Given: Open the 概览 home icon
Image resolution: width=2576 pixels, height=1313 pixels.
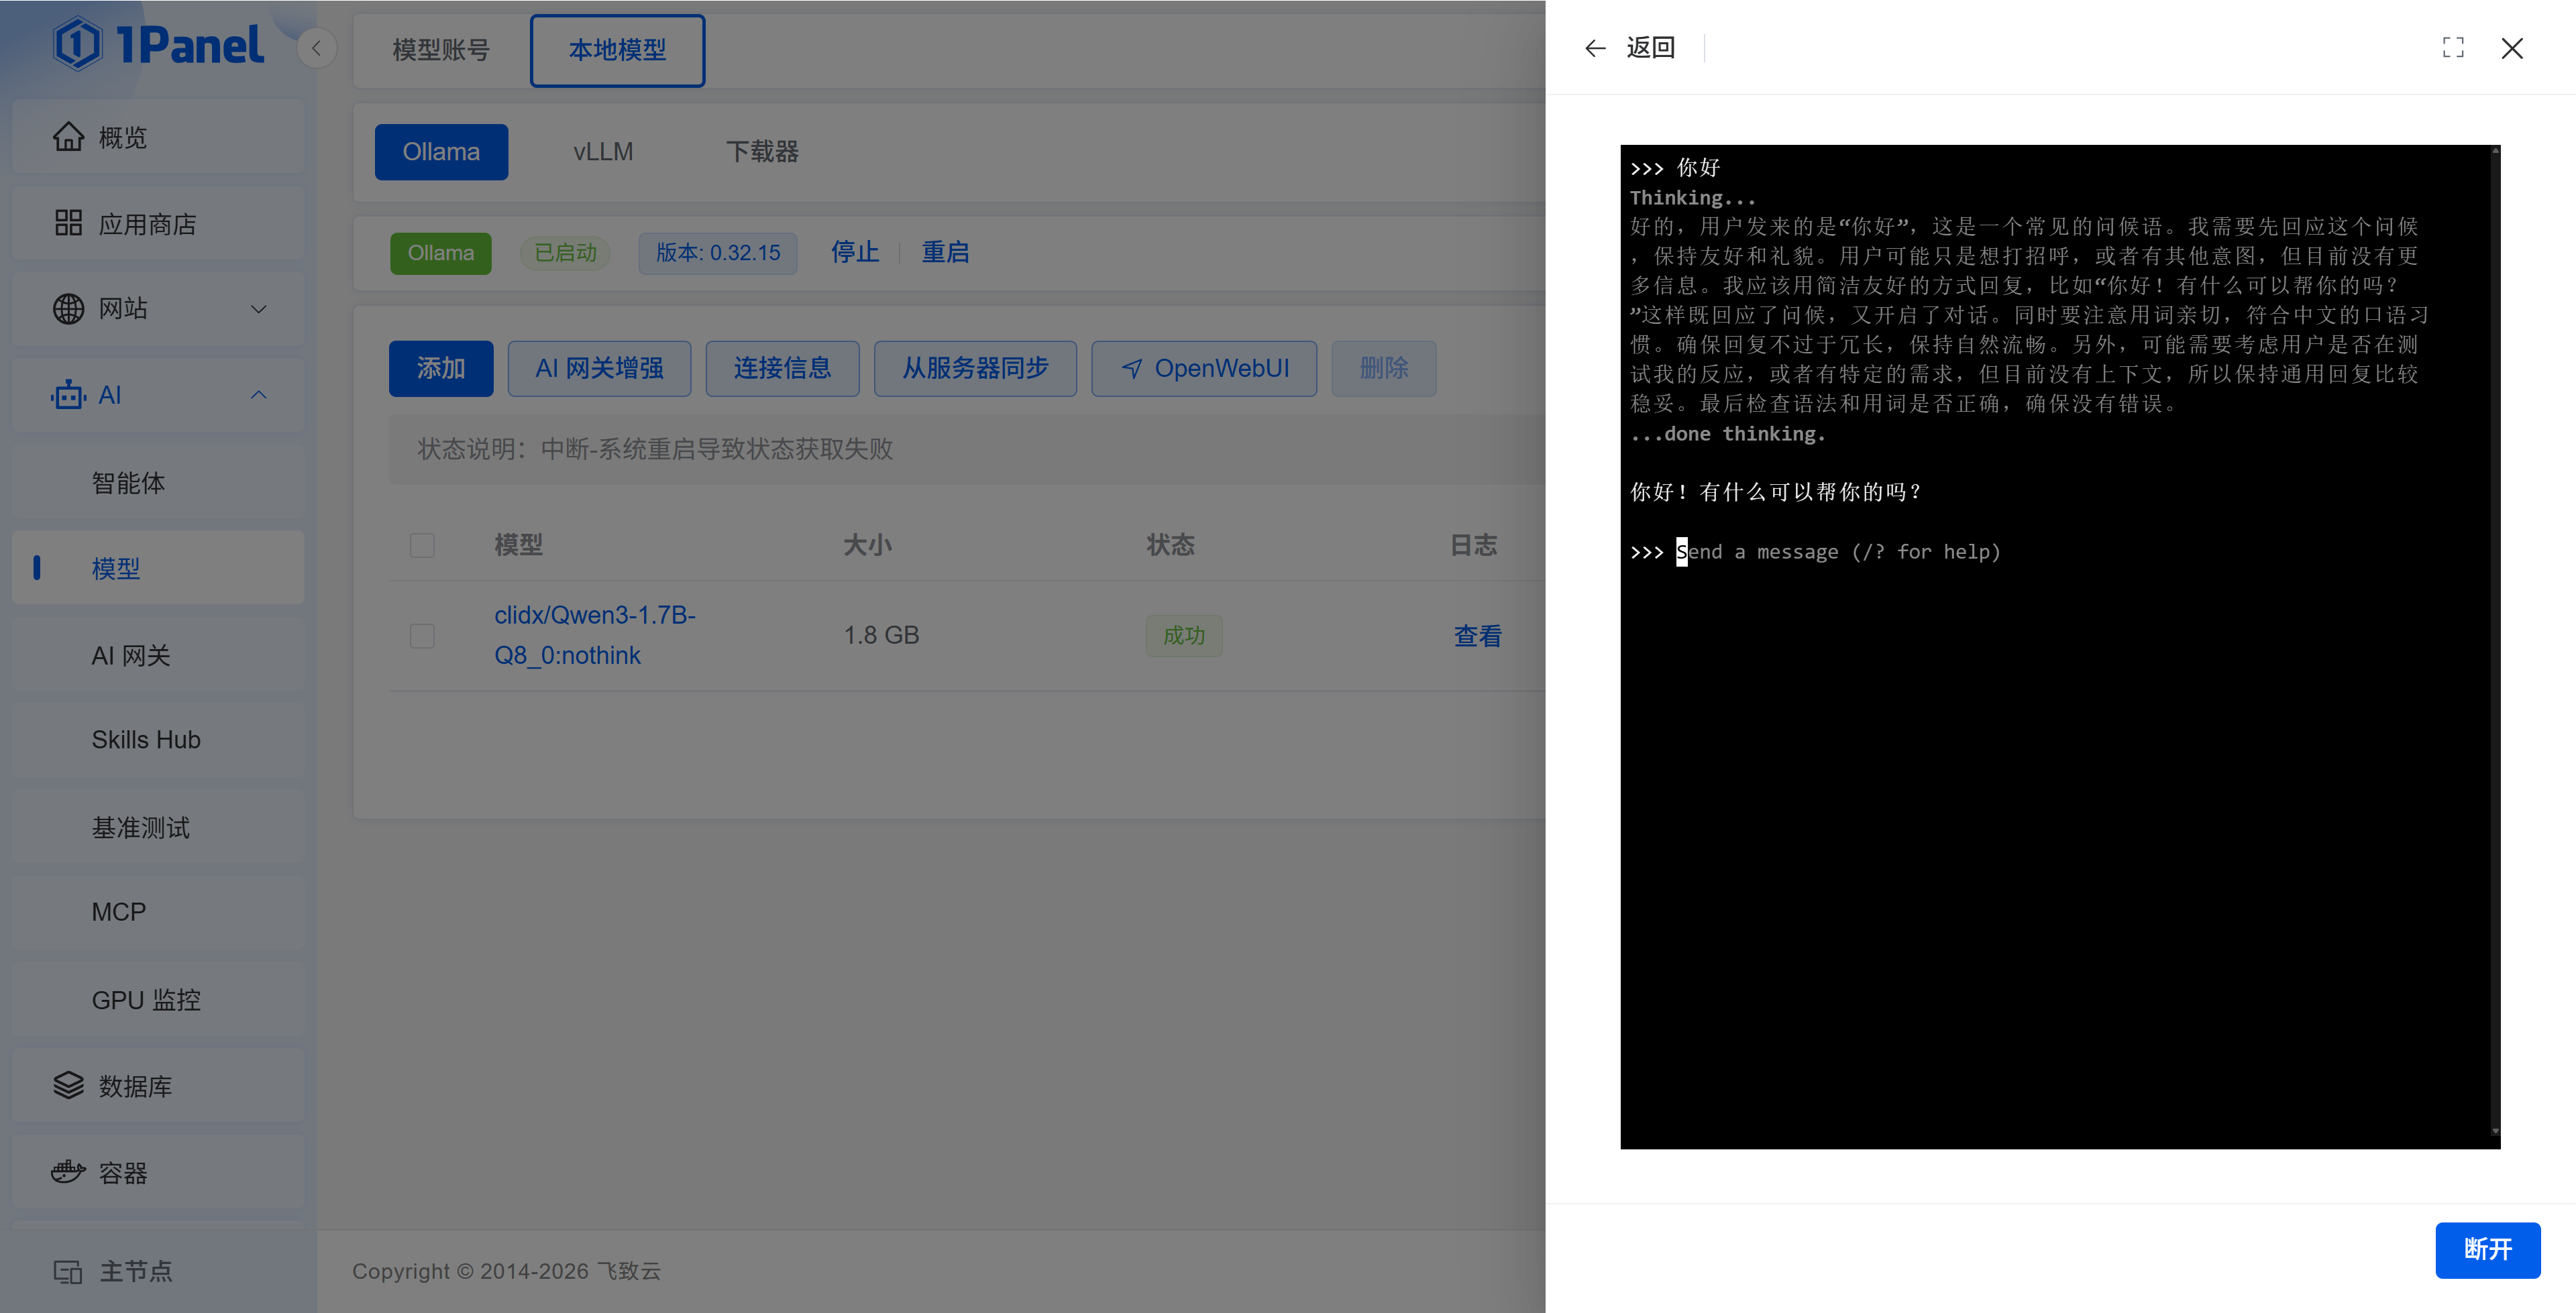Looking at the screenshot, I should point(68,137).
